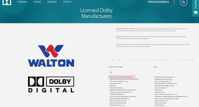This screenshot has width=199, height=107.
Task: Select 2WCOM Systems GmbH entry
Action: 116,67
